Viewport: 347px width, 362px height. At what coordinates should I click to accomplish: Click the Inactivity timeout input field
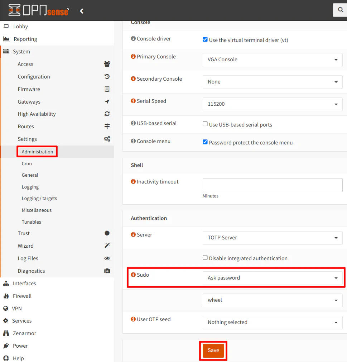coord(273,185)
